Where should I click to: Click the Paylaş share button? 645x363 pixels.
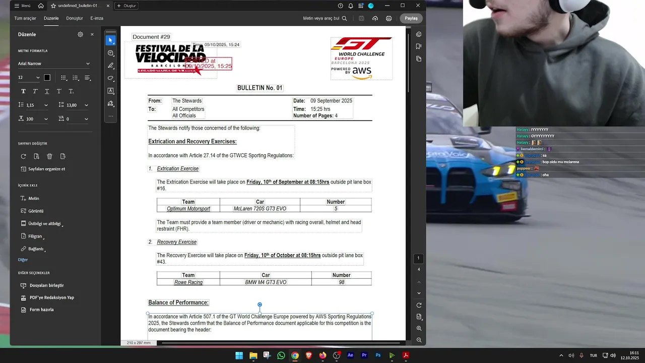tap(411, 18)
